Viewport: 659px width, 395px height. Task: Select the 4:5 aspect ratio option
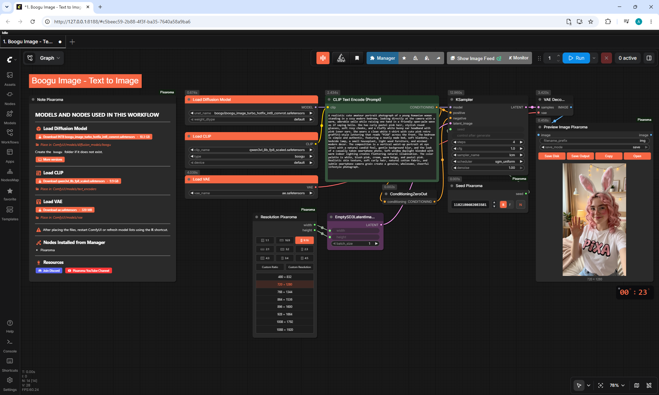pos(304,258)
